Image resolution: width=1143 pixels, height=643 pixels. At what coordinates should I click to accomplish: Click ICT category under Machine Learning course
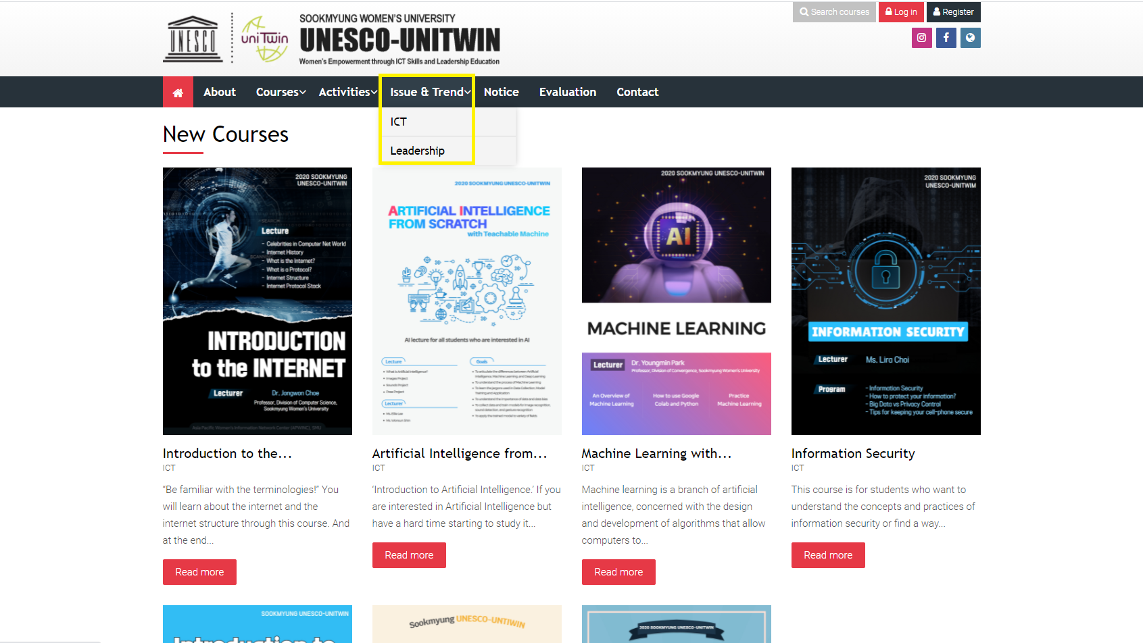click(x=588, y=468)
